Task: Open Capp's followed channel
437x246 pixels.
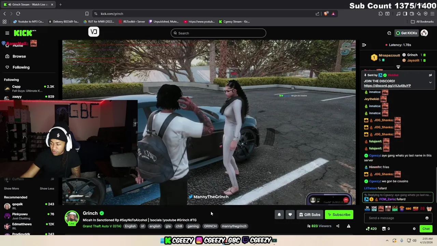Action: coord(29,88)
